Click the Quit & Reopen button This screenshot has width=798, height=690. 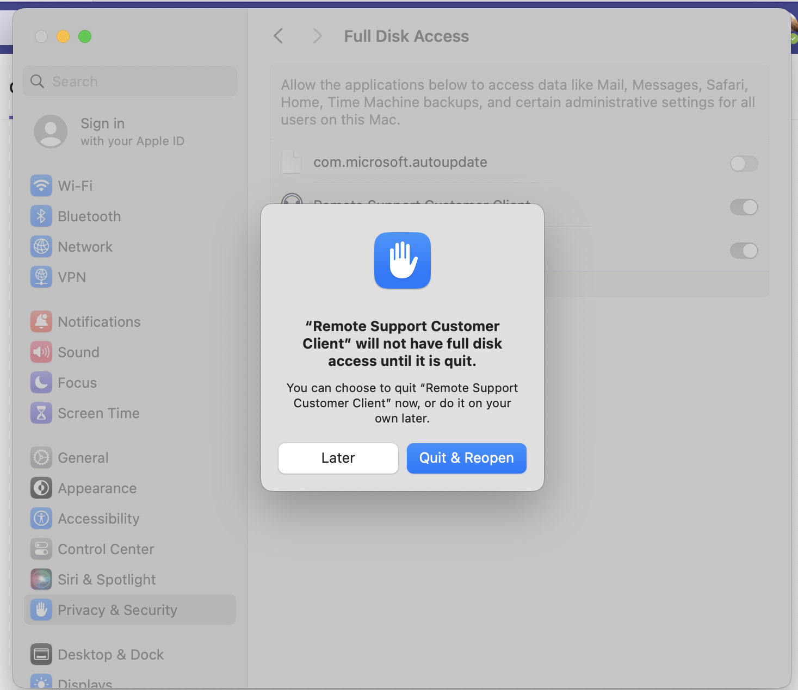tap(467, 458)
